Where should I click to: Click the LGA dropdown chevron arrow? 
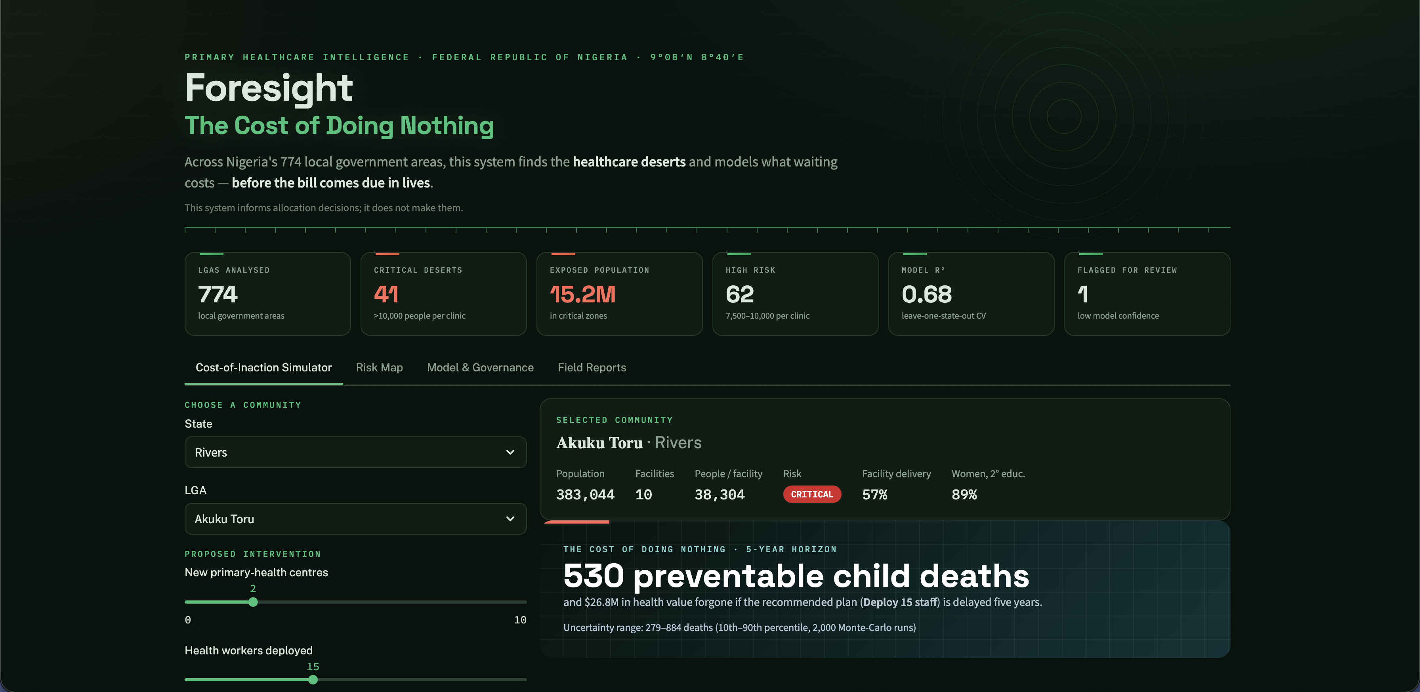pos(510,518)
